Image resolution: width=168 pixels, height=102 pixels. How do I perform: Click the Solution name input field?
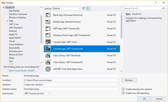71,89
